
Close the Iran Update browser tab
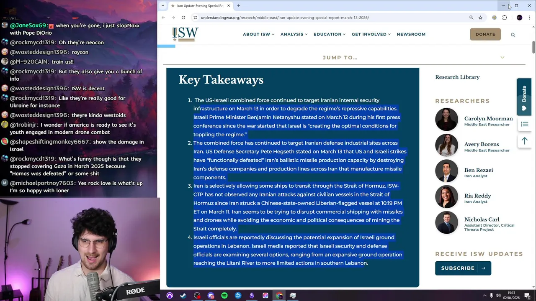click(229, 6)
